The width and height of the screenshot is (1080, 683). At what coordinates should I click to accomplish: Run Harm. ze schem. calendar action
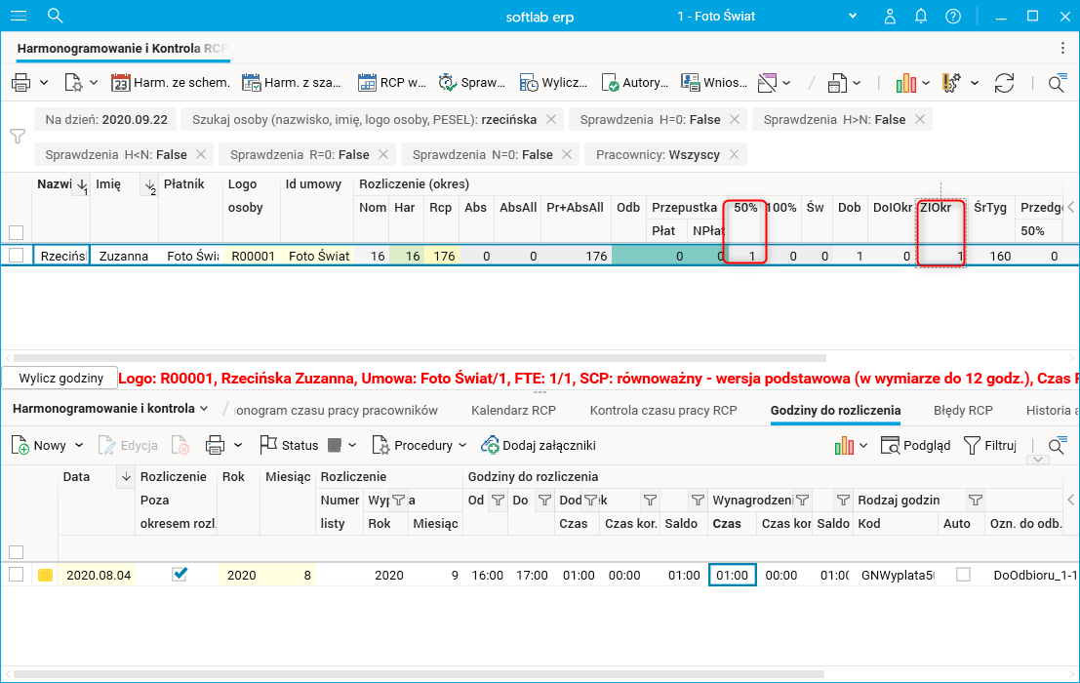[170, 83]
